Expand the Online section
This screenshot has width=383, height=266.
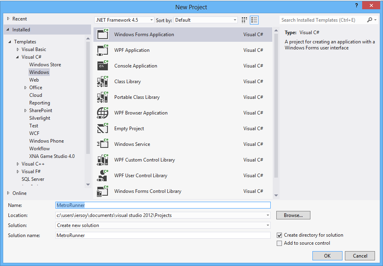tap(8, 193)
